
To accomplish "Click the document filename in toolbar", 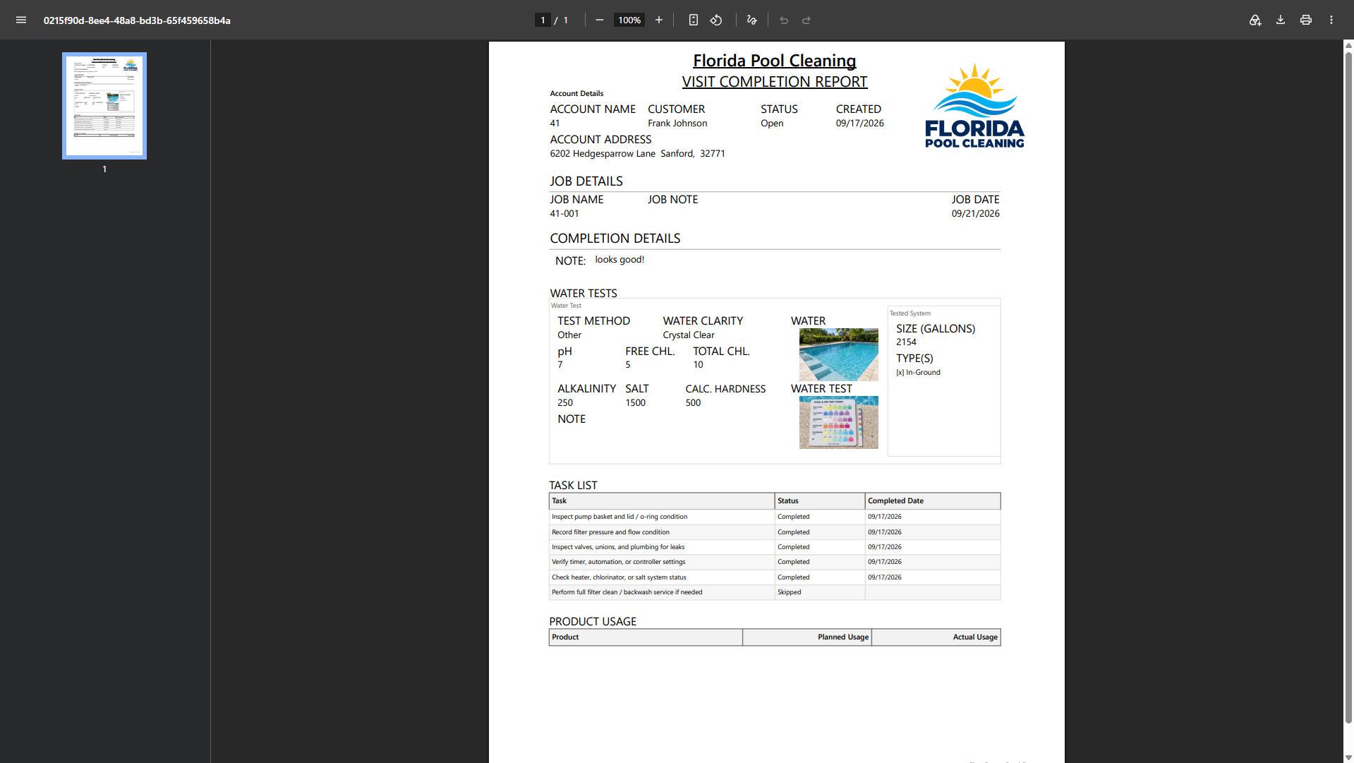I will 137,20.
